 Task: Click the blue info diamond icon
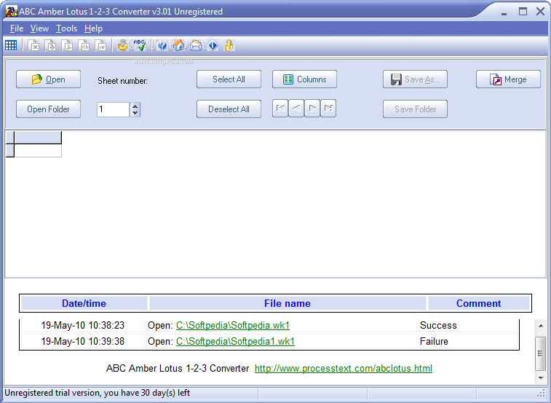(x=213, y=45)
